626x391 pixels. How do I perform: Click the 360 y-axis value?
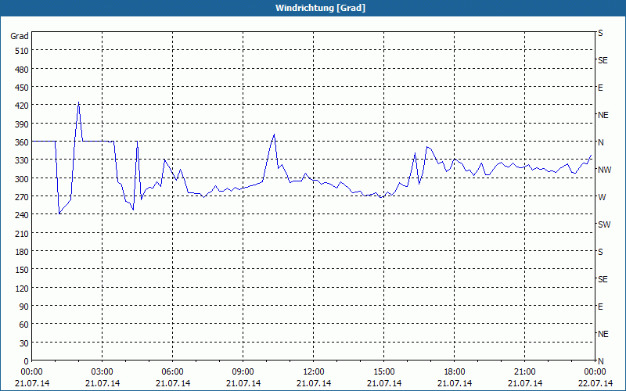22,142
